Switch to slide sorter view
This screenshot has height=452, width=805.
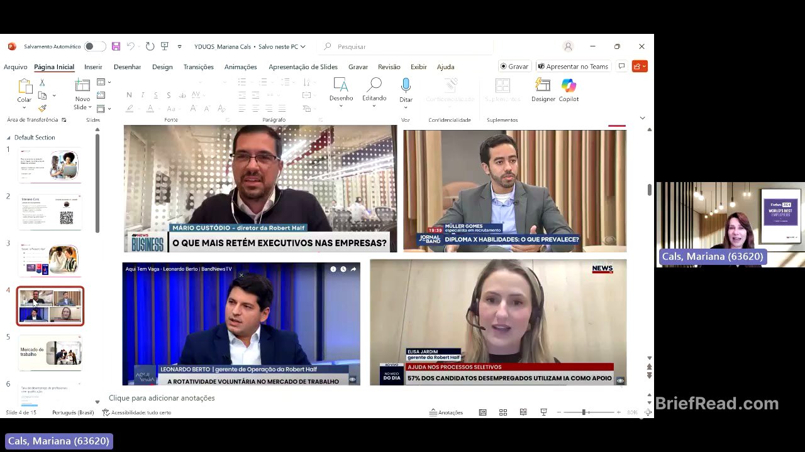click(503, 412)
